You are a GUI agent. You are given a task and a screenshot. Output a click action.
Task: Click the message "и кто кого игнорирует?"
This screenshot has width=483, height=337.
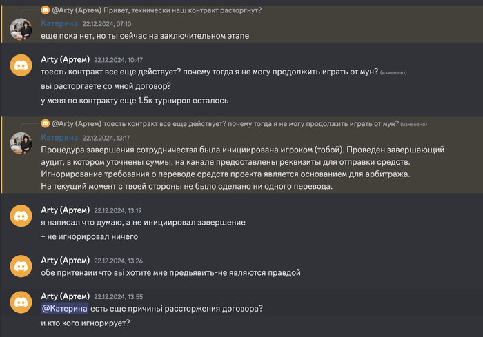[86, 323]
